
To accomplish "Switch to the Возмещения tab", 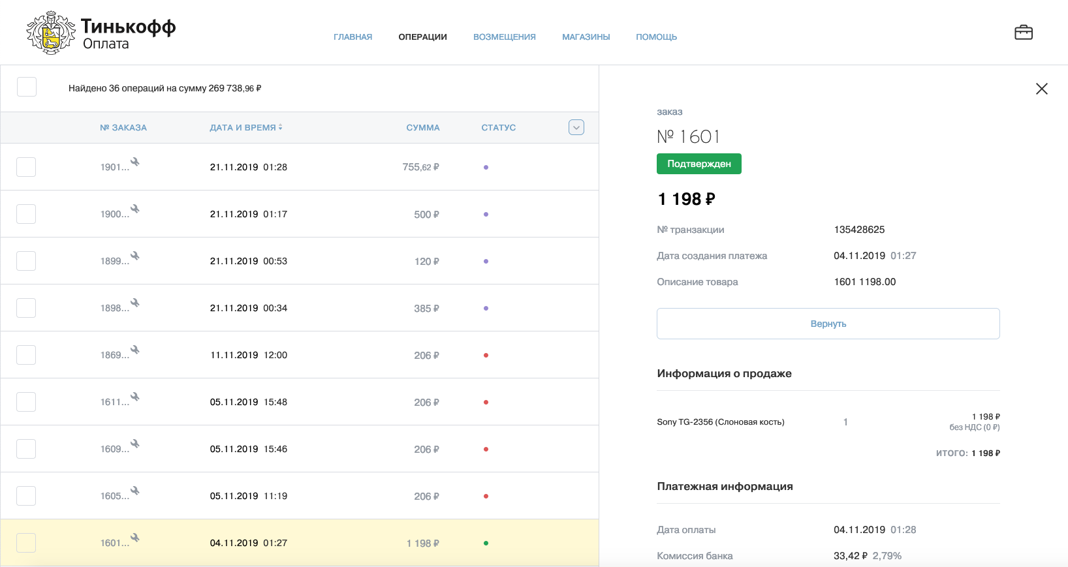I will click(x=504, y=37).
